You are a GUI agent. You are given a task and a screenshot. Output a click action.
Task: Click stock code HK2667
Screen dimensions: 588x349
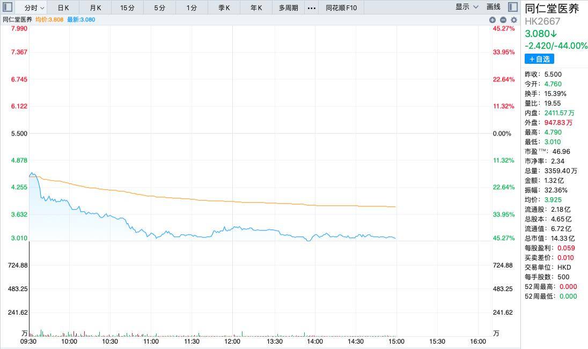(x=542, y=21)
